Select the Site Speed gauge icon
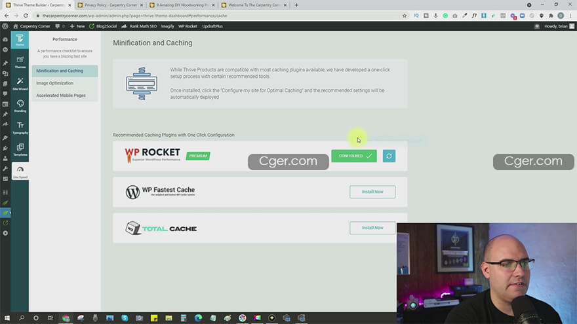Viewport: 577px width, 324px height. click(x=20, y=171)
